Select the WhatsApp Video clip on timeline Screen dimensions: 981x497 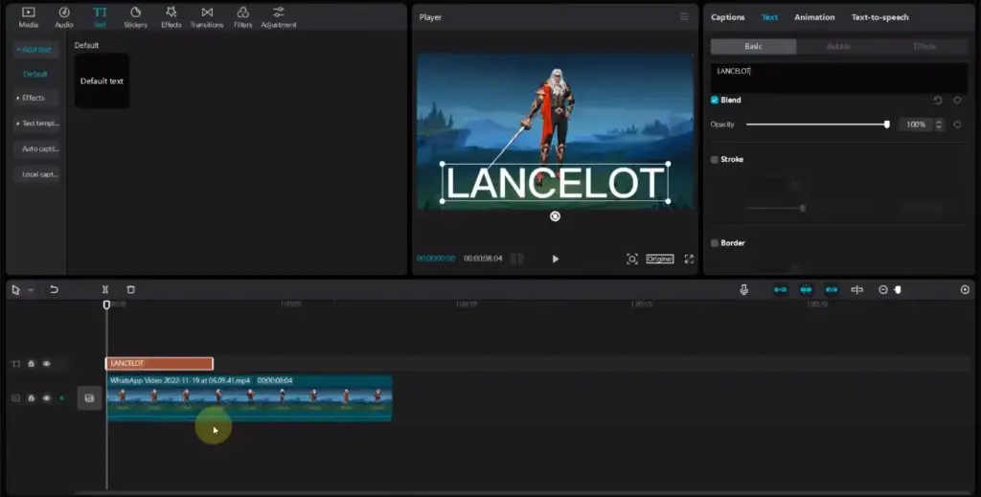tap(249, 398)
